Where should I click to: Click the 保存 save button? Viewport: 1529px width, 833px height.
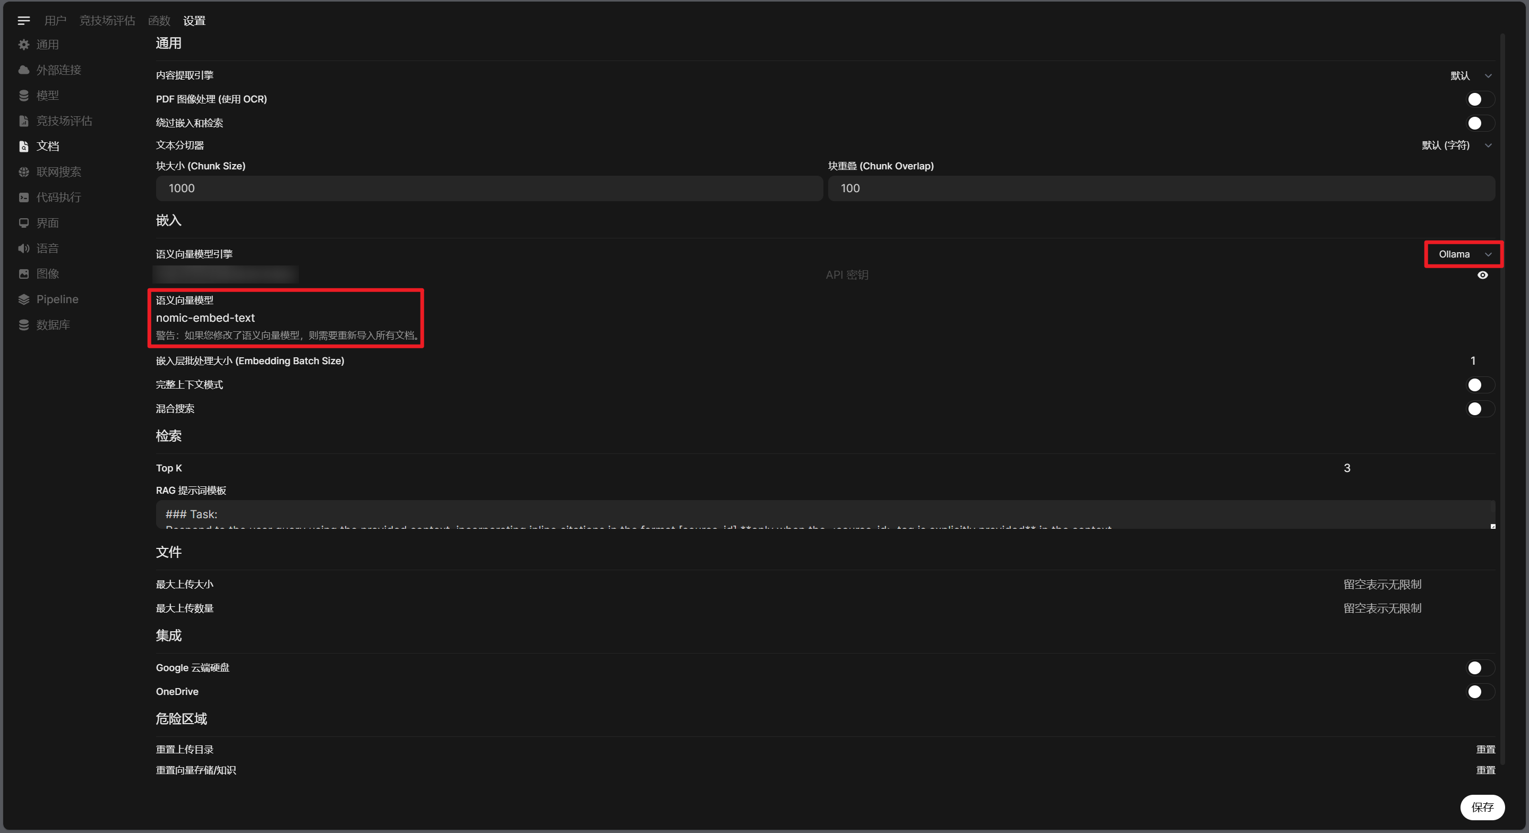click(1482, 807)
